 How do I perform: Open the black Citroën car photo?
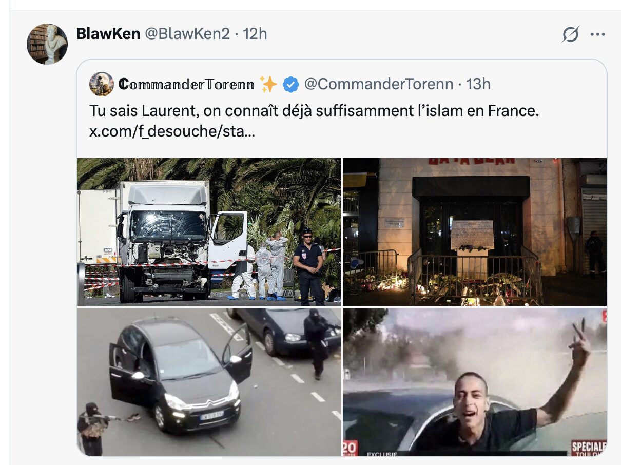point(209,382)
